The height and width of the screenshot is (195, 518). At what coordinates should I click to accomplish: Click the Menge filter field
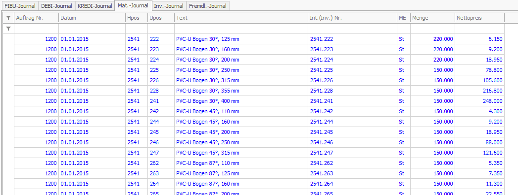(x=432, y=29)
